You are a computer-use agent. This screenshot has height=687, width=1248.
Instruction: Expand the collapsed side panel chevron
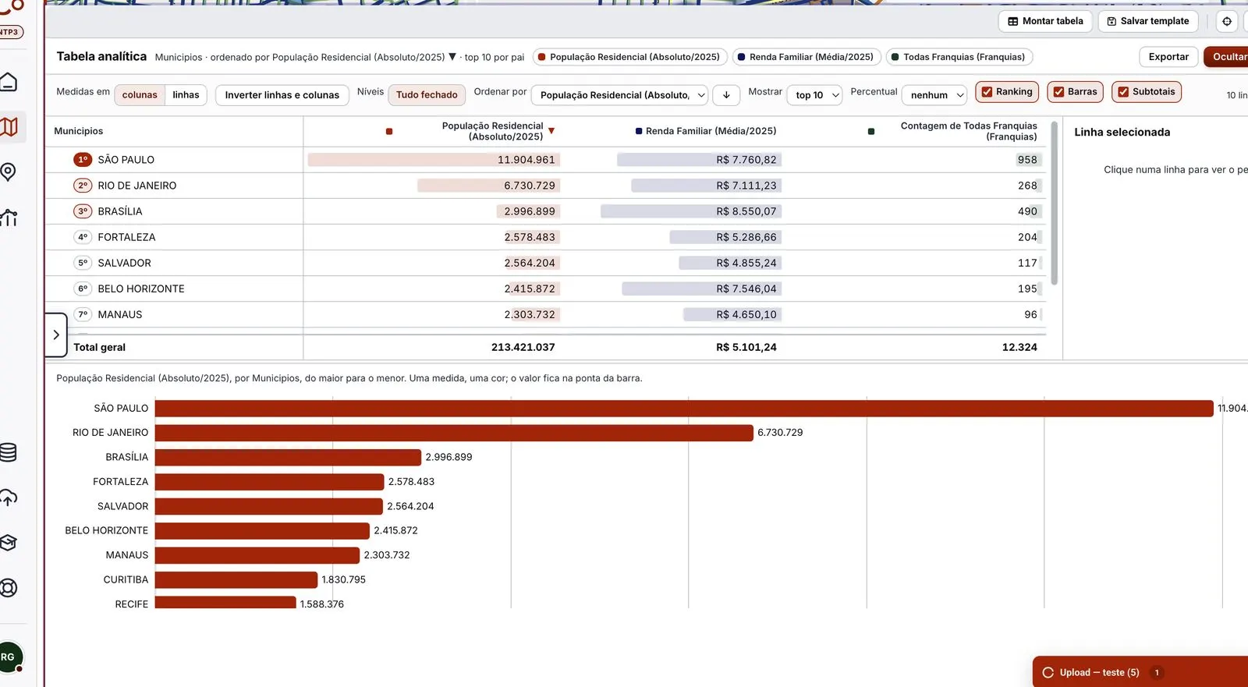click(56, 335)
